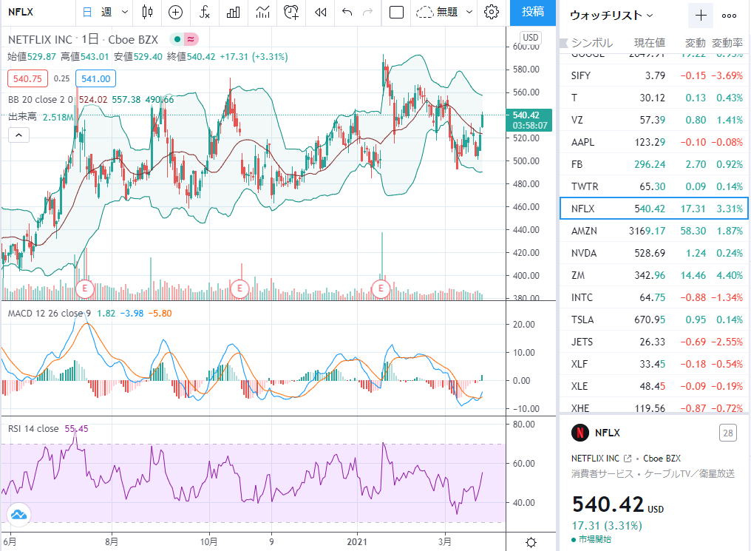
Task: Undo the last chart action
Action: [x=347, y=12]
